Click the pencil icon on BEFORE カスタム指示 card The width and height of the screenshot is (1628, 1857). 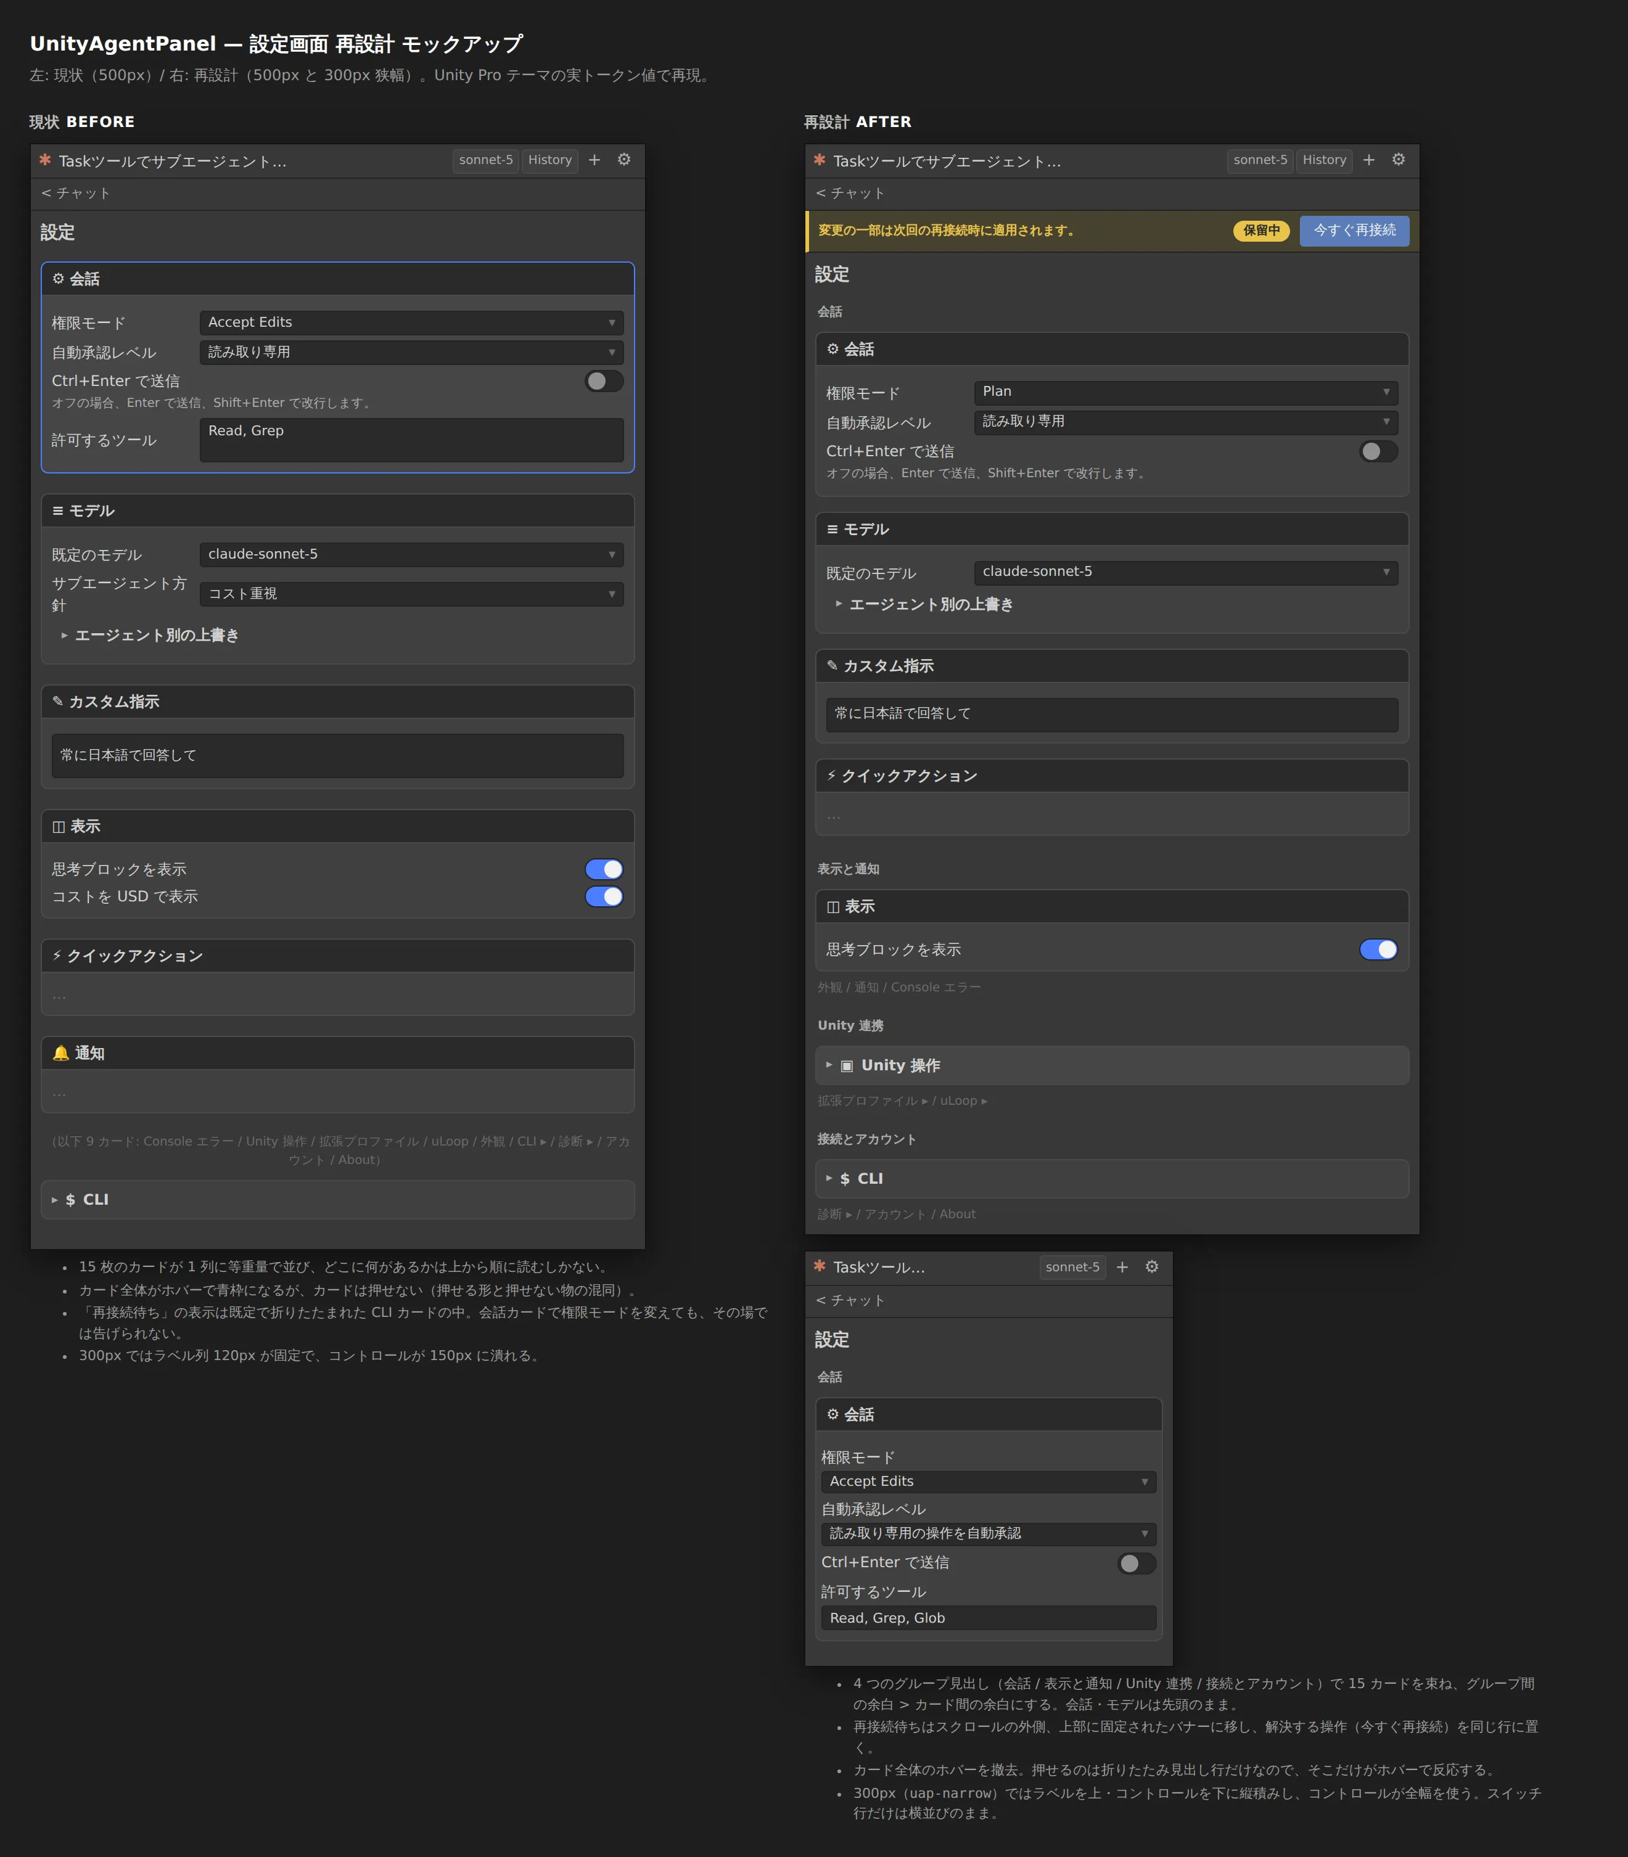pyautogui.click(x=58, y=701)
